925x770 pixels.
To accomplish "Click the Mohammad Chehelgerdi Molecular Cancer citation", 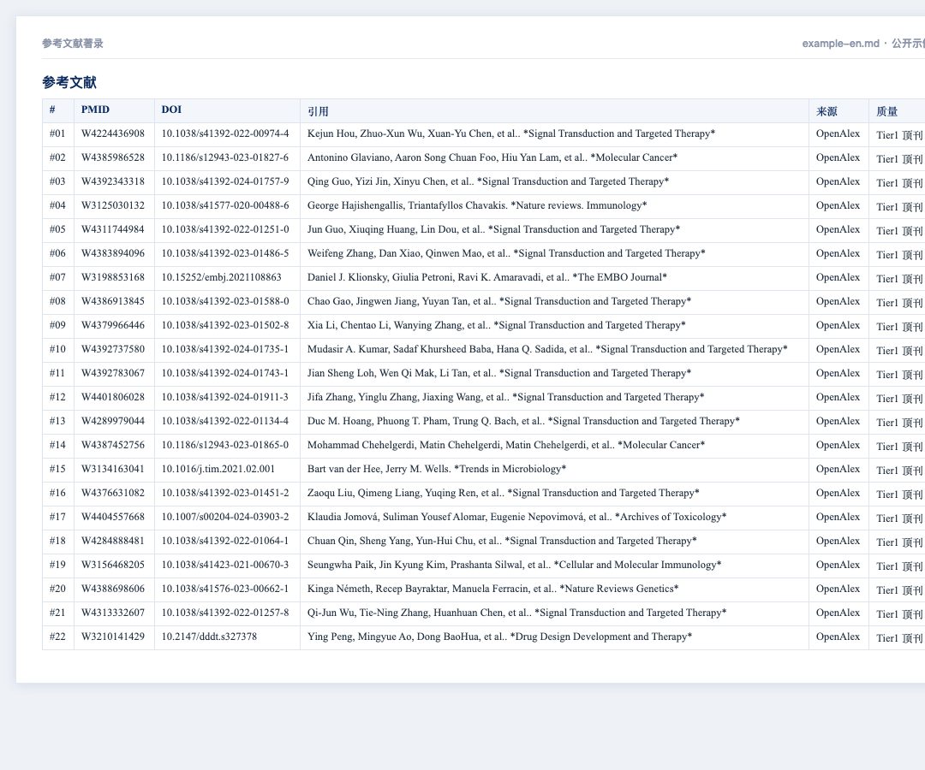I will (506, 445).
